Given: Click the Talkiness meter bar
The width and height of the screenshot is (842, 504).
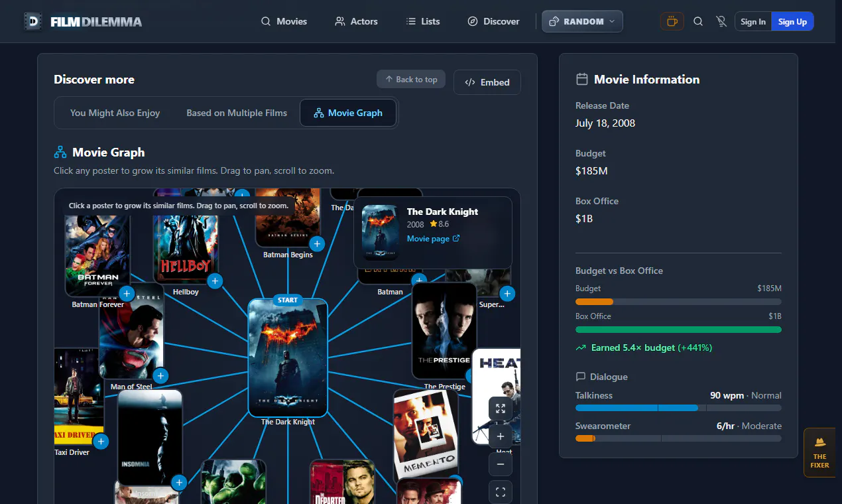Looking at the screenshot, I should tap(678, 408).
